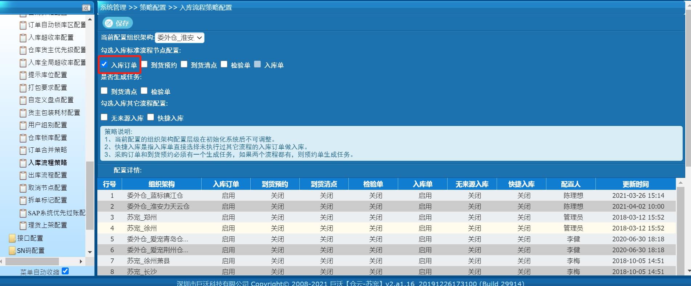Check the 到货清点 standard flow node checkbox
Viewport: 691px width, 286px height.
[x=184, y=64]
